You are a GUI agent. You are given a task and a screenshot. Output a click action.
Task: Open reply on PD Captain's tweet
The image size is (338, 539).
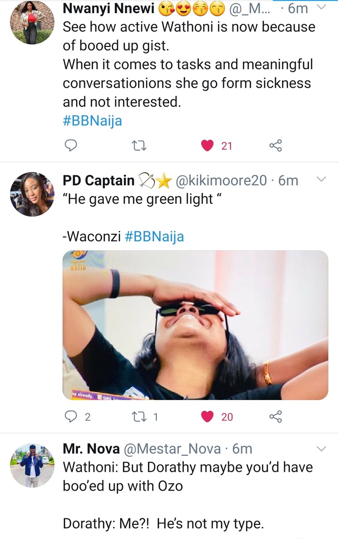(x=70, y=416)
